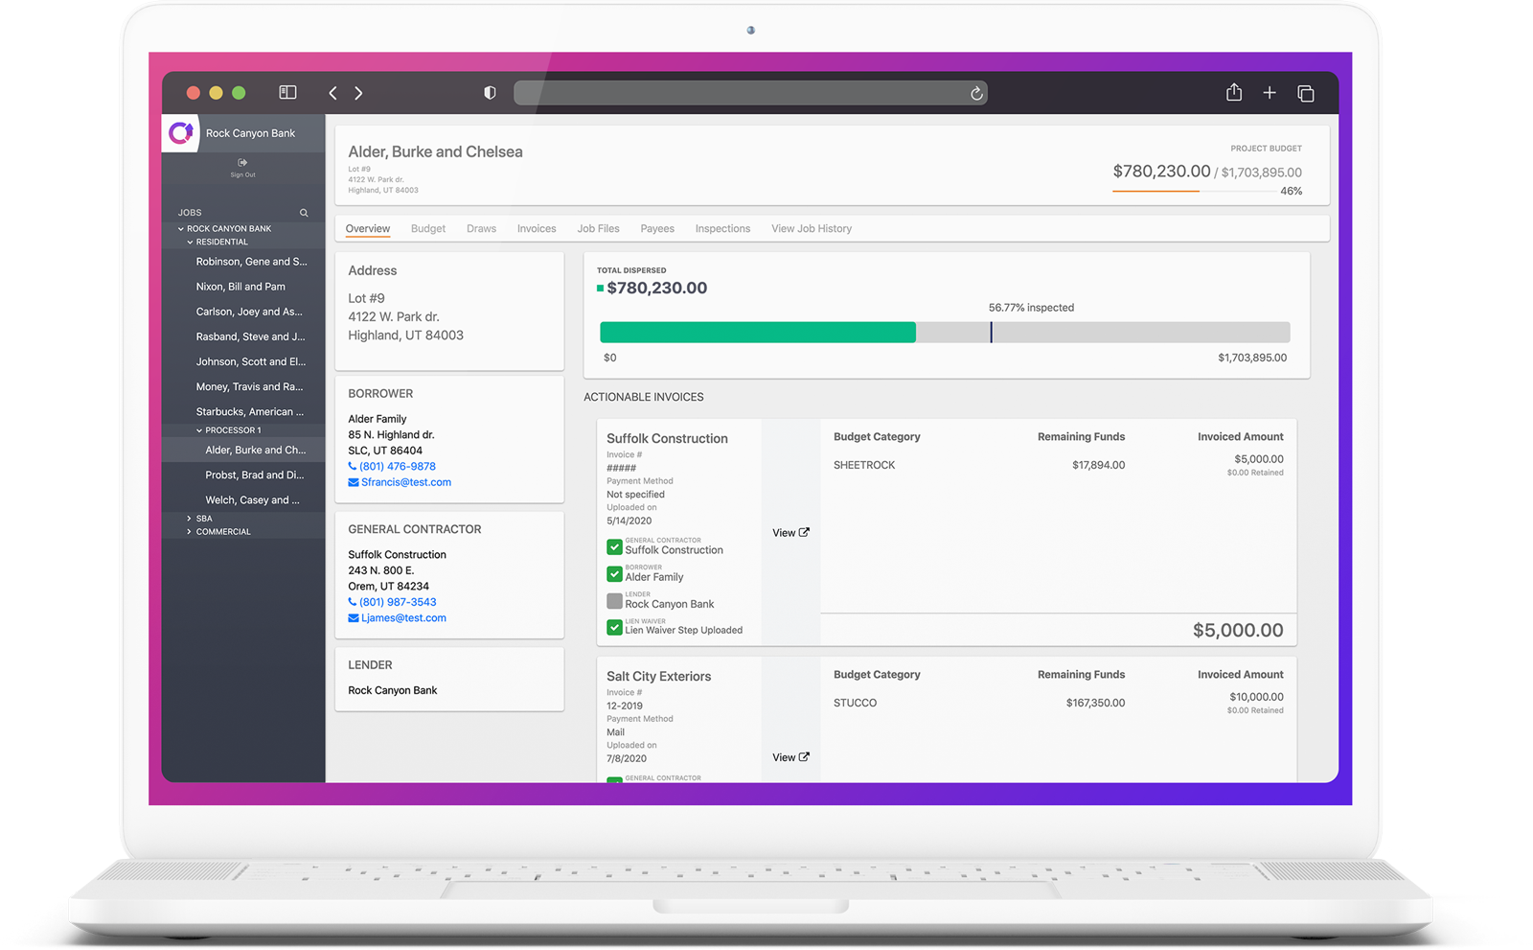Click the total dispersed green progress bar
The width and height of the screenshot is (1533, 950).
point(757,333)
